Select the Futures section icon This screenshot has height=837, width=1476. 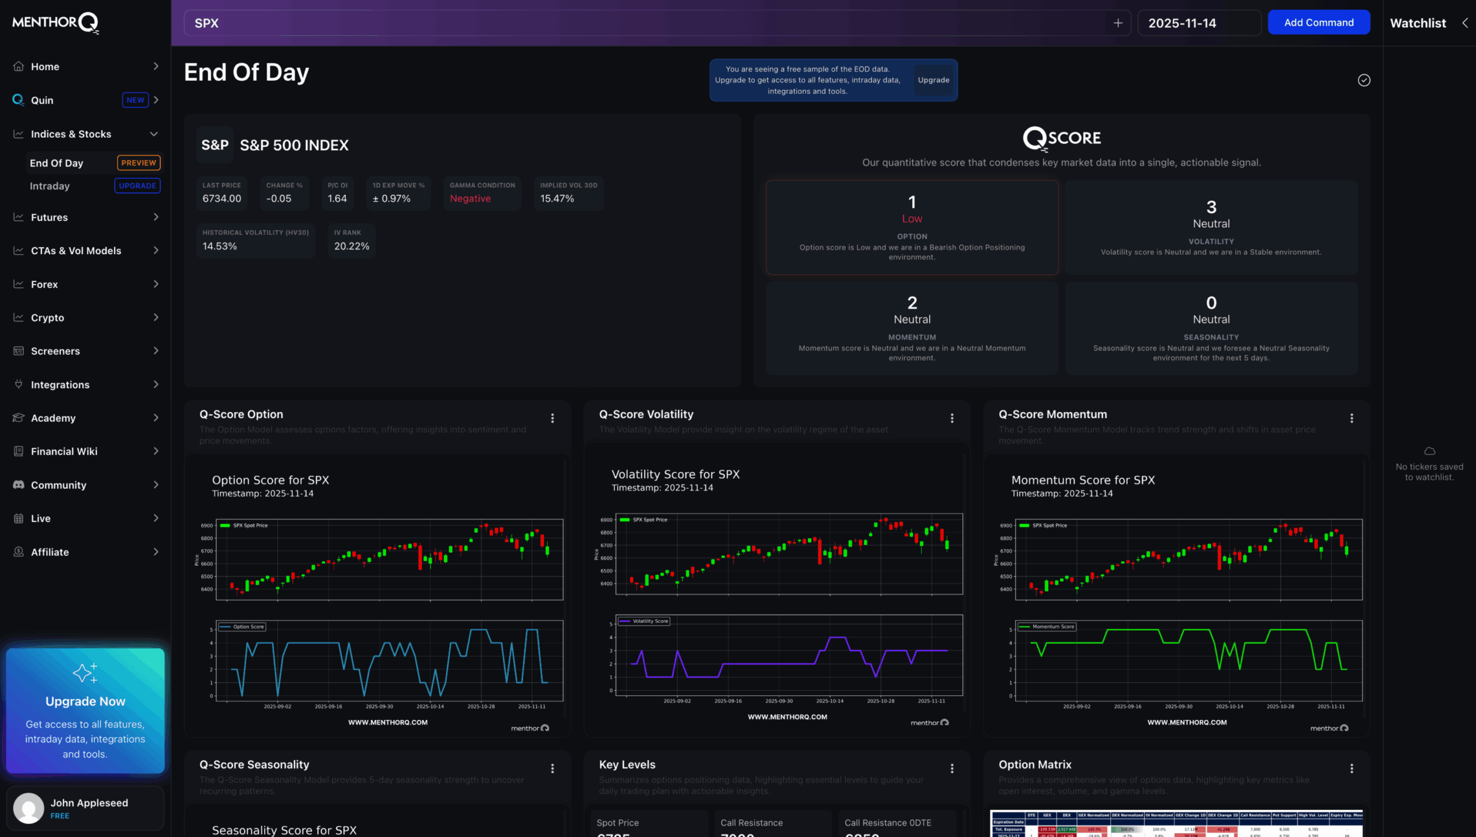(18, 217)
